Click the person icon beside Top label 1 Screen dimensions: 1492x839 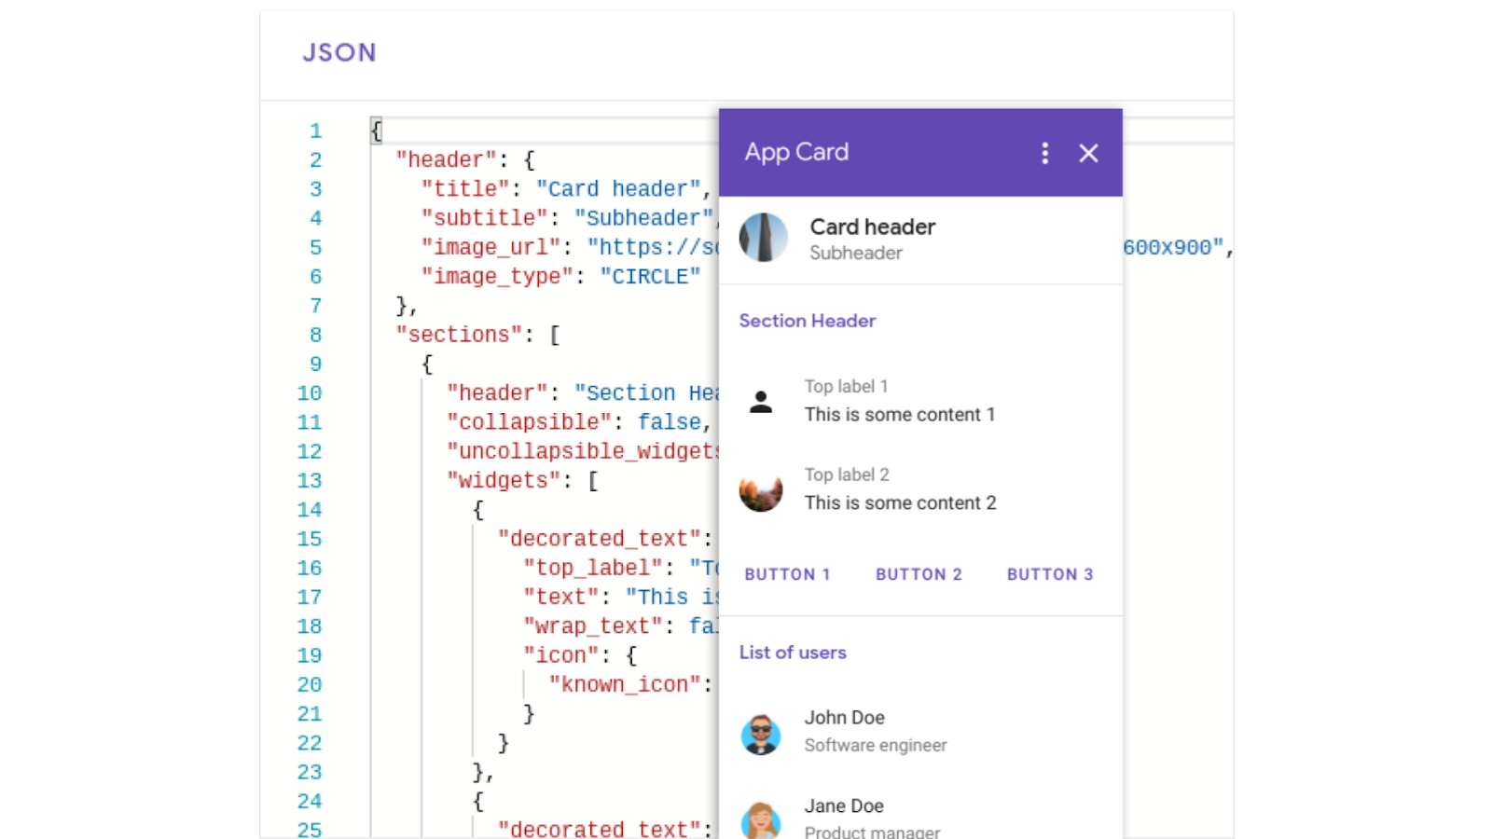pyautogui.click(x=761, y=402)
